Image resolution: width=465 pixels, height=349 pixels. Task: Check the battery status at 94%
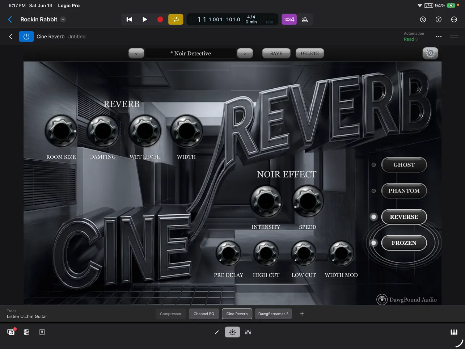(445, 5)
